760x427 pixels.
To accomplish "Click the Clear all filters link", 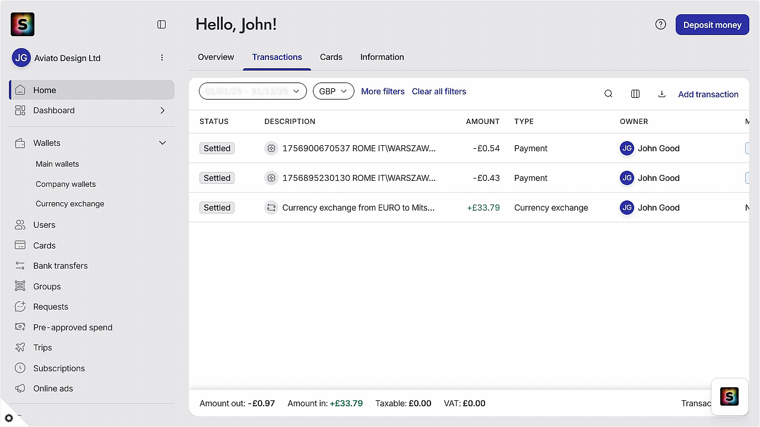I will coord(439,91).
